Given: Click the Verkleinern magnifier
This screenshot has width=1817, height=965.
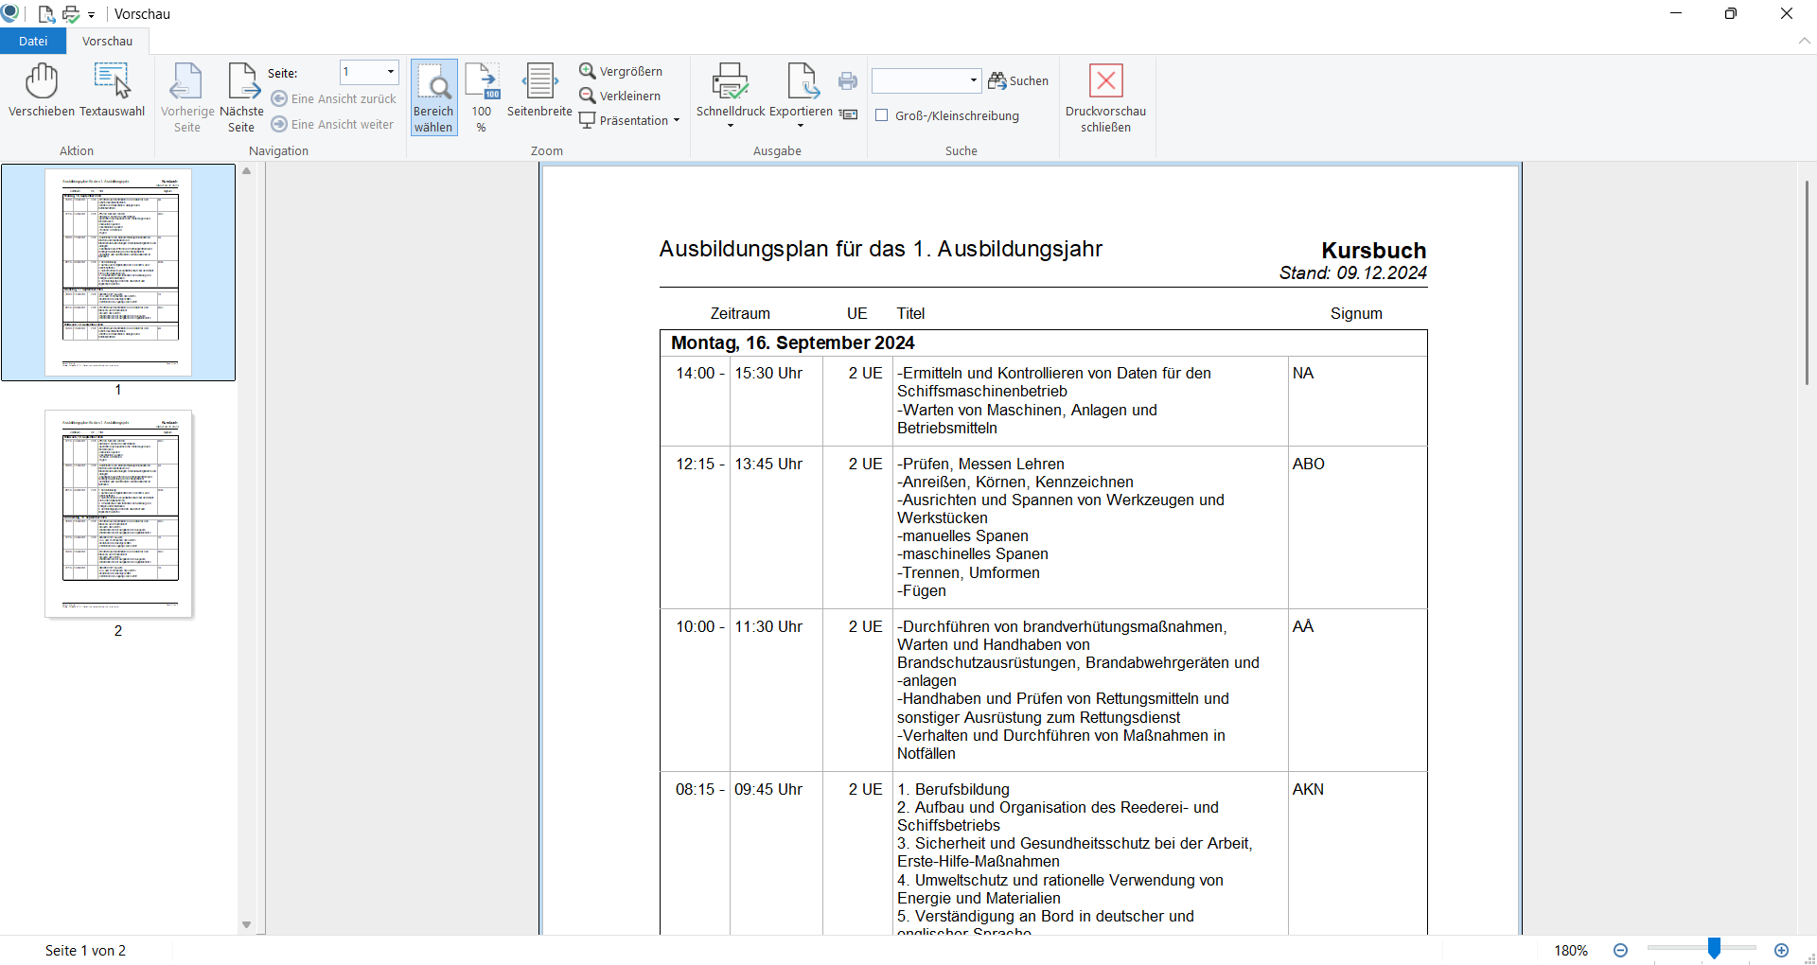Looking at the screenshot, I should pos(621,96).
